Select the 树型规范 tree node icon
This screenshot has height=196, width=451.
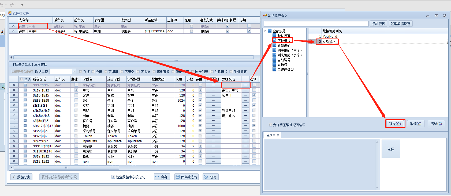pos(274,45)
